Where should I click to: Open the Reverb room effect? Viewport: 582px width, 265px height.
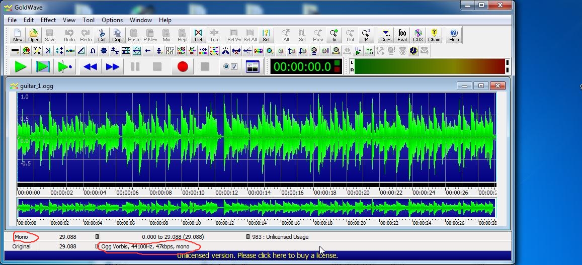[137, 51]
